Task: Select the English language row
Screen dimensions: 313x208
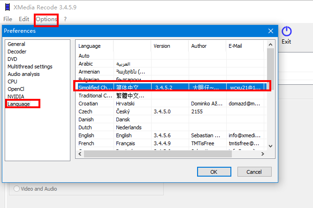Action: point(171,135)
